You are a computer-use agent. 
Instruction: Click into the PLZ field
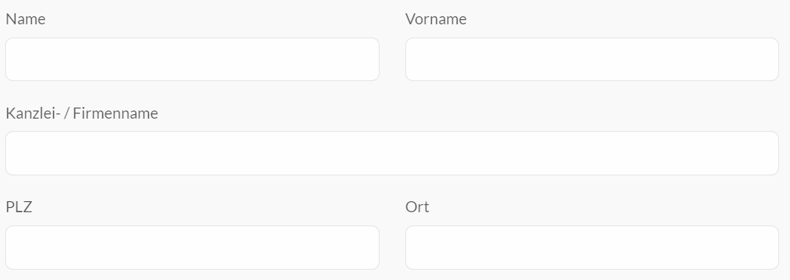click(192, 248)
